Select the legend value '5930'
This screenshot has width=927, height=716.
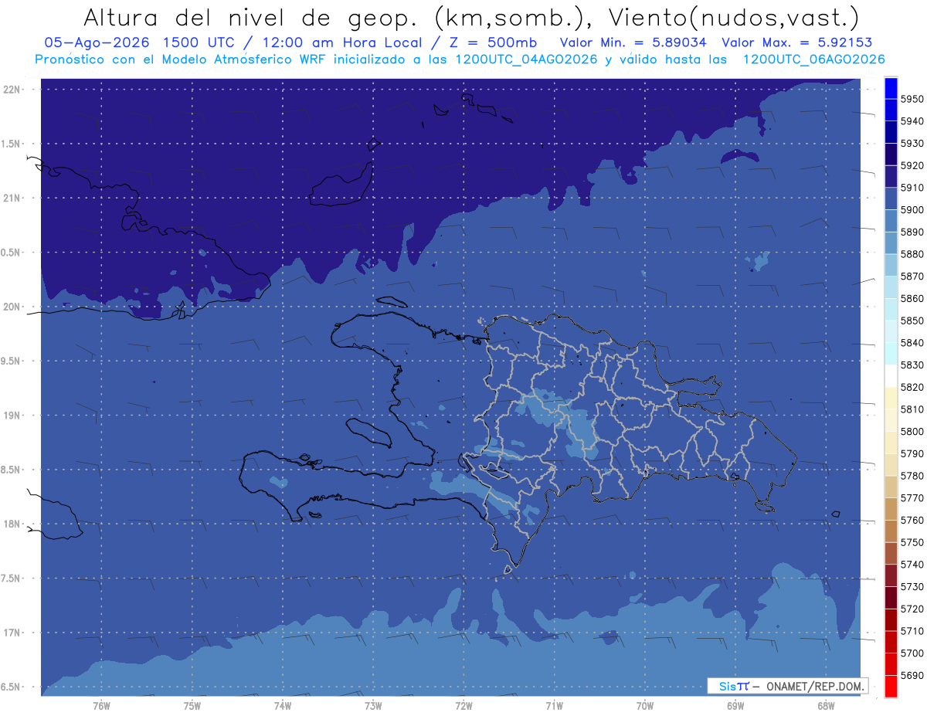coord(912,144)
